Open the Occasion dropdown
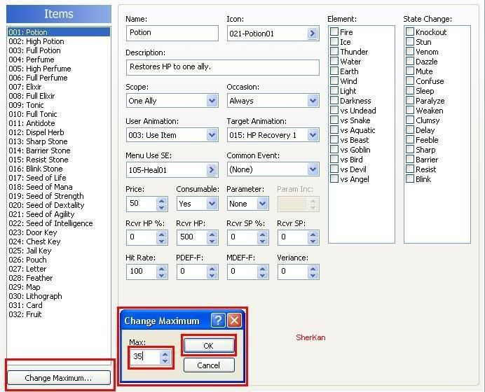The image size is (485, 392). point(313,101)
